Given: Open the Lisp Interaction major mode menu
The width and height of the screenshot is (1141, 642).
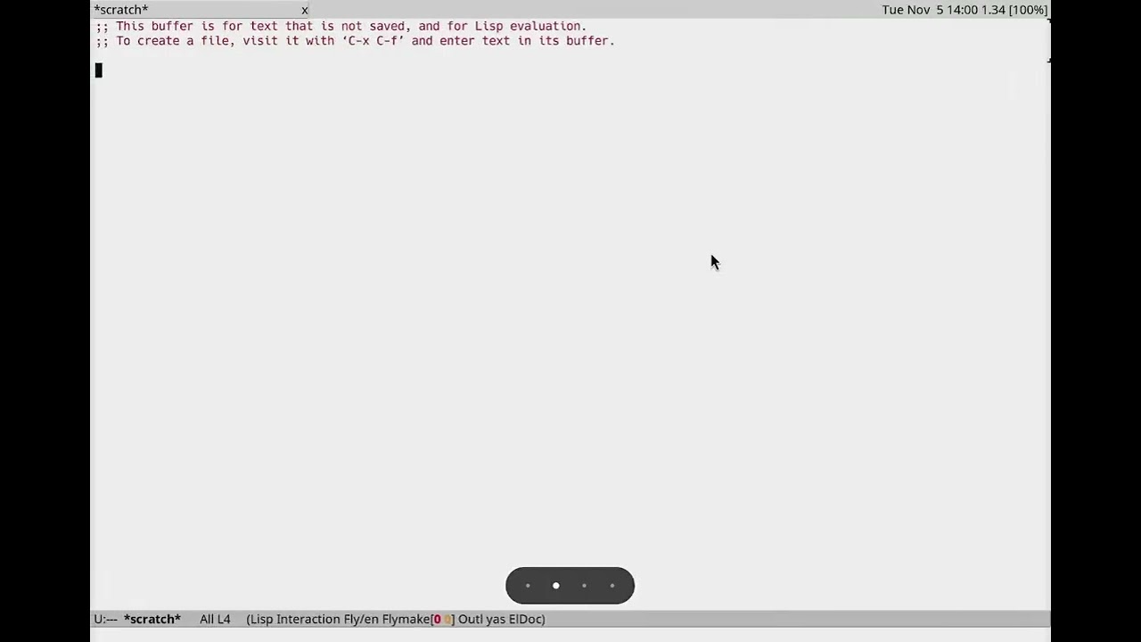Looking at the screenshot, I should point(294,619).
